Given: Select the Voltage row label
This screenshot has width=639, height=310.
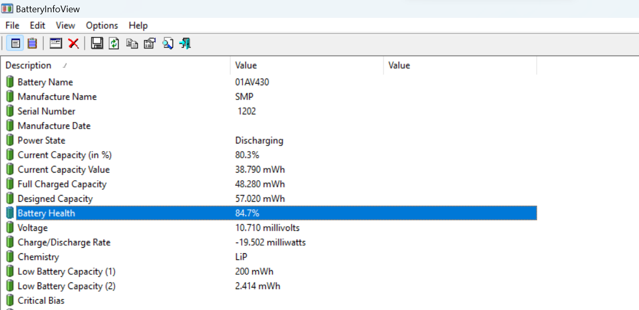Looking at the screenshot, I should pos(32,228).
